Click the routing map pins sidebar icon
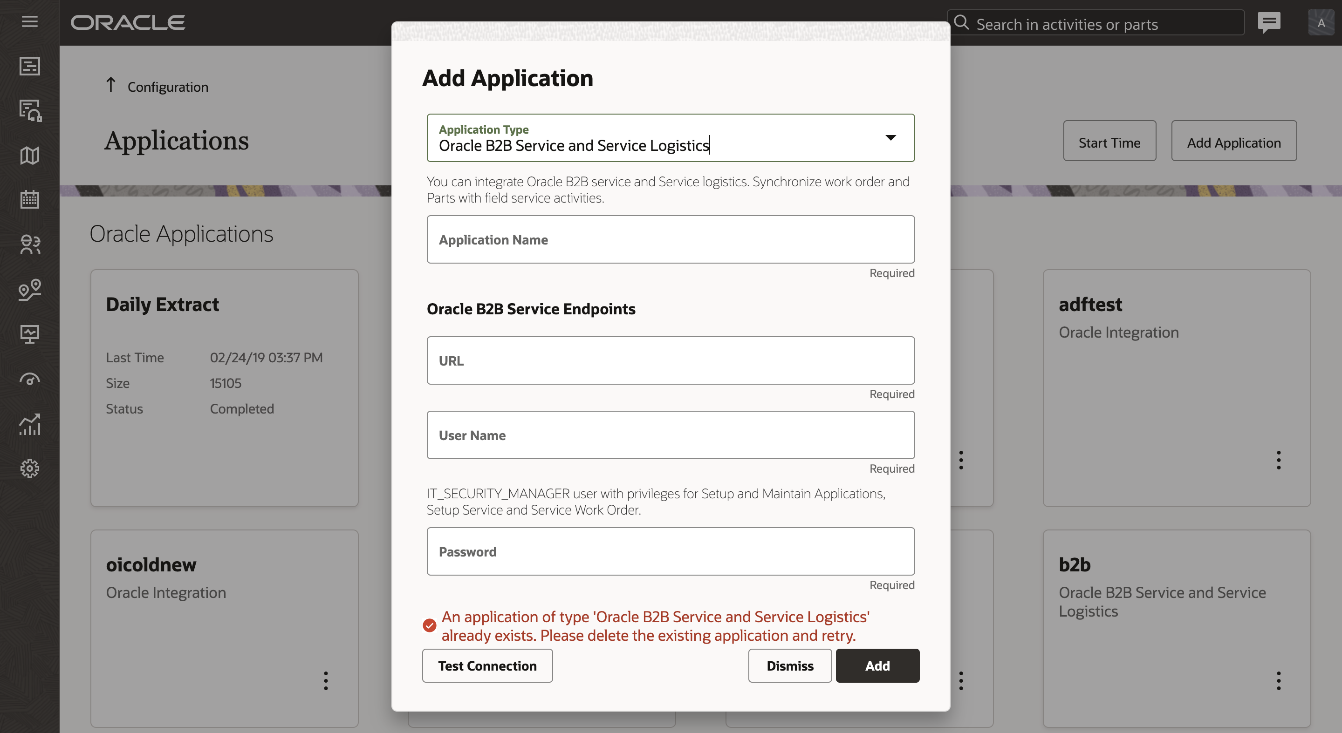The image size is (1342, 733). (x=30, y=290)
